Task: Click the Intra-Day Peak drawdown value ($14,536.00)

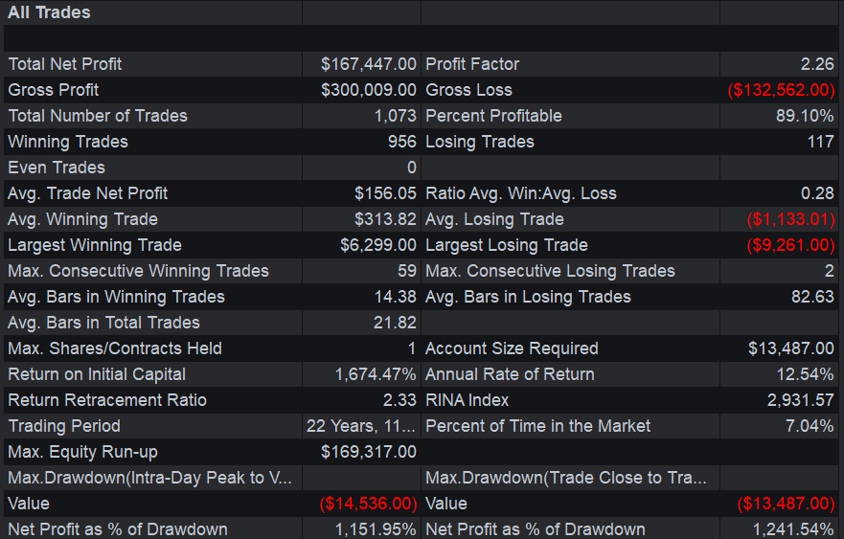Action: pyautogui.click(x=368, y=503)
